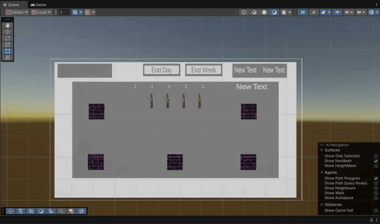Toggle Draw Modes overlay crescent icon
Image resolution: width=380 pixels, height=224 pixels.
tap(41, 211)
